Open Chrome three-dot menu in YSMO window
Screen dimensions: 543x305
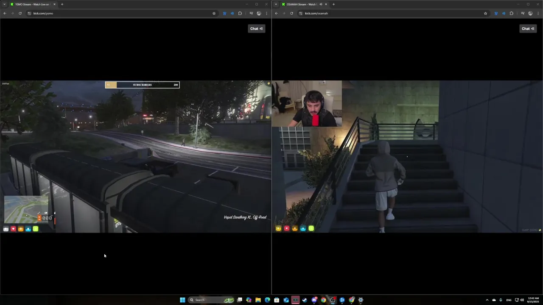[x=266, y=13]
